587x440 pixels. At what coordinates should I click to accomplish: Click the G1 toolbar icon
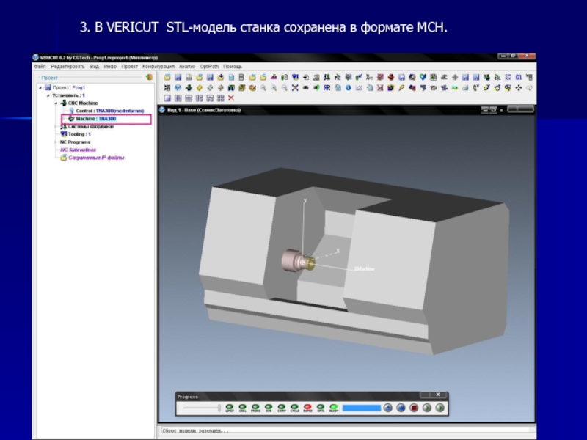pyautogui.click(x=518, y=77)
